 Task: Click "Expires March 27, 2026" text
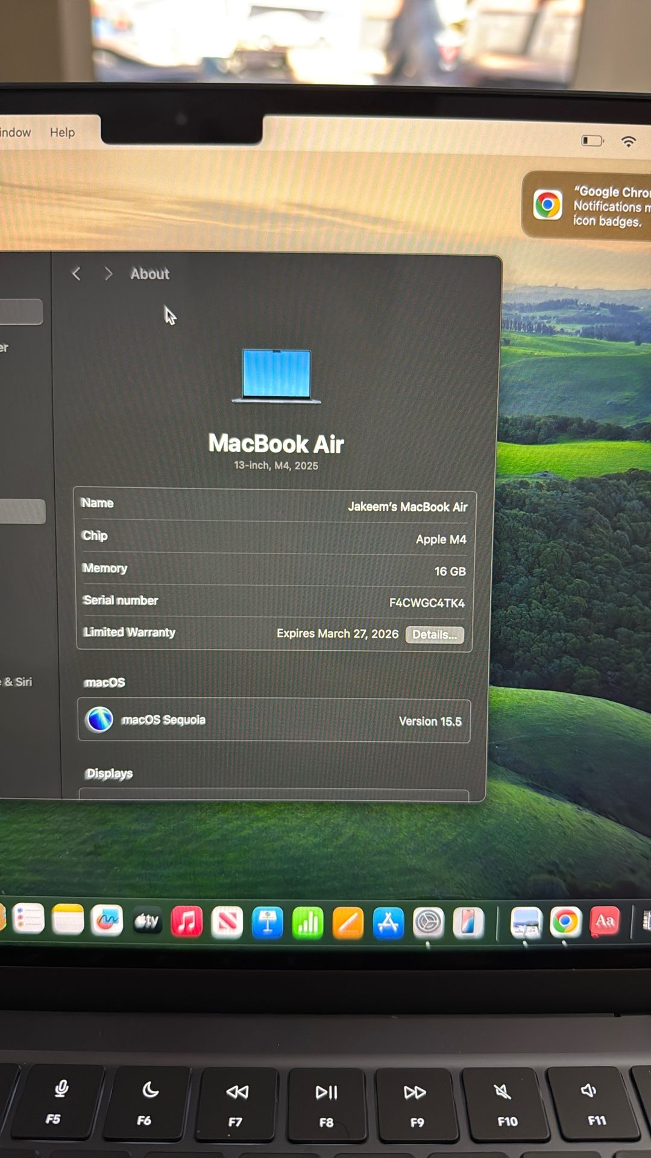[x=338, y=633]
